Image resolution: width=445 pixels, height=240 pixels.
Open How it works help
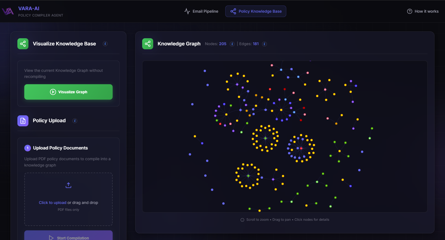point(423,11)
